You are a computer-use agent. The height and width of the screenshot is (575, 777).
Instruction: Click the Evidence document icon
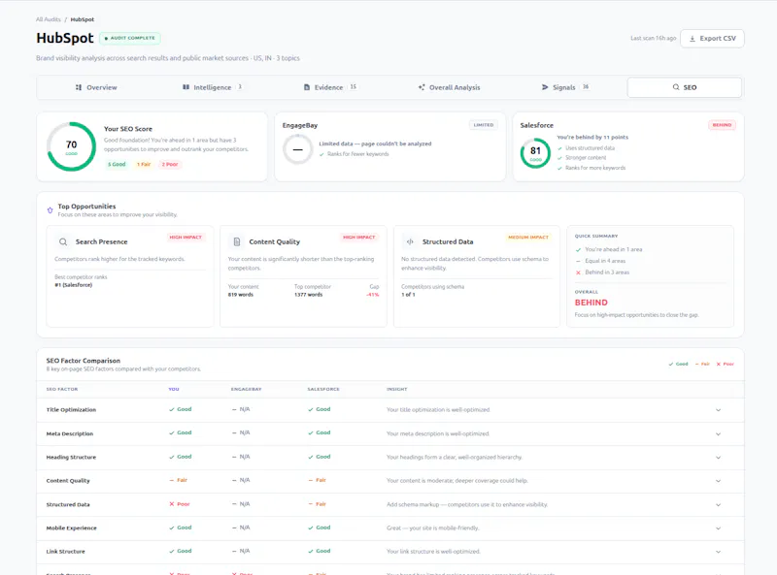click(x=307, y=87)
